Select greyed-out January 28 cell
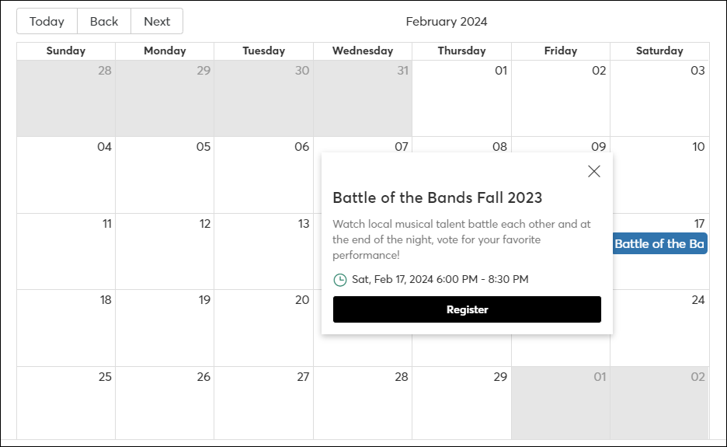The width and height of the screenshot is (727, 447). pyautogui.click(x=66, y=99)
